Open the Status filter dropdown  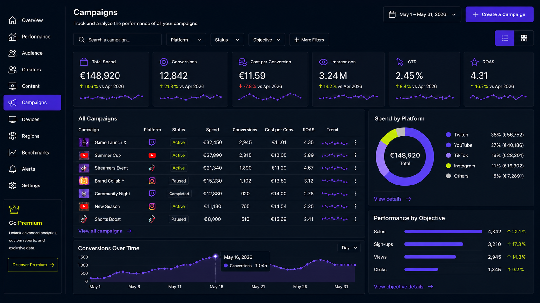coord(227,40)
